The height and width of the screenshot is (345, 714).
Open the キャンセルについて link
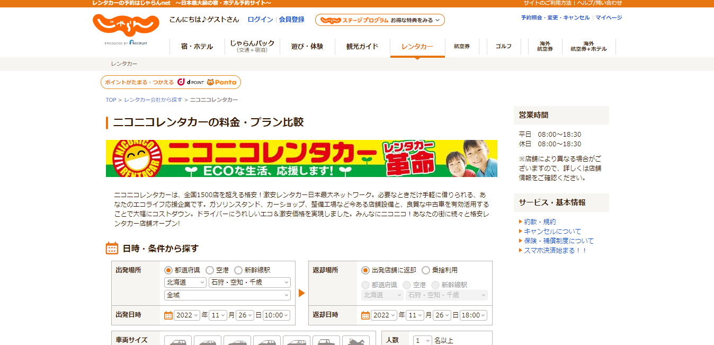click(552, 232)
